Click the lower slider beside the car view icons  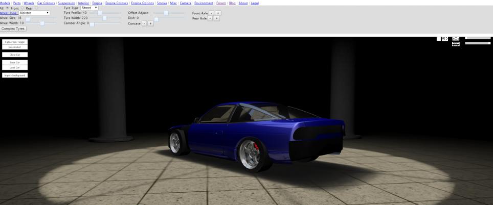point(478,43)
